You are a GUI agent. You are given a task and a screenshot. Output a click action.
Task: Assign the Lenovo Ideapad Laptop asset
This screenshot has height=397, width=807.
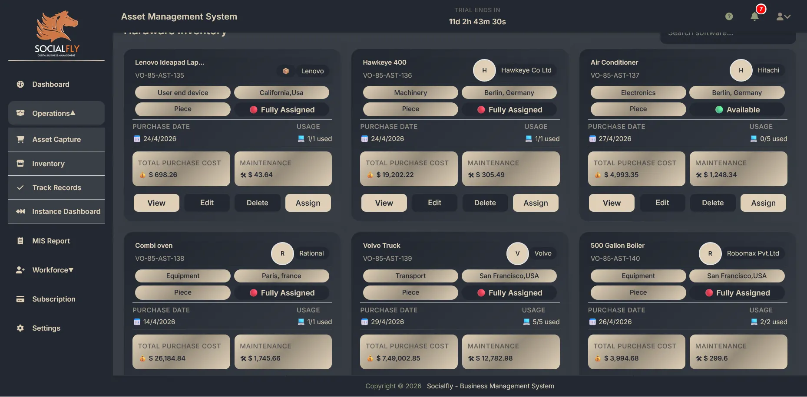(x=308, y=203)
